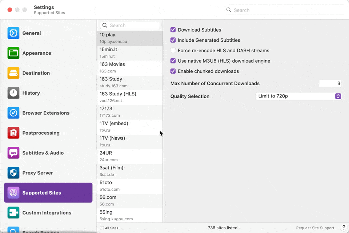The image size is (349, 233).
Task: Click the Proxy Server shield icon
Action: [x=13, y=172]
